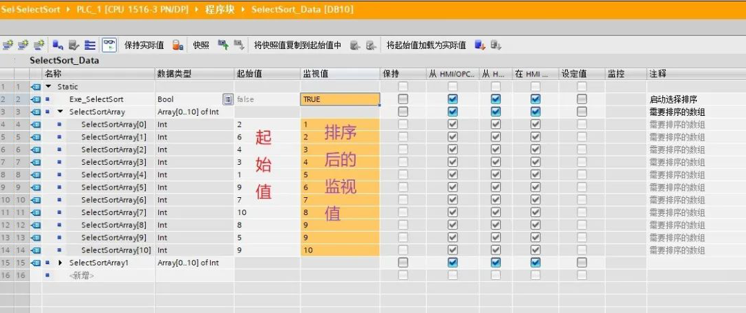Screen dimensions: 746x313
Task: Toggle 在 HMI checkbox for Exe_SelectSort
Action: tap(535, 99)
